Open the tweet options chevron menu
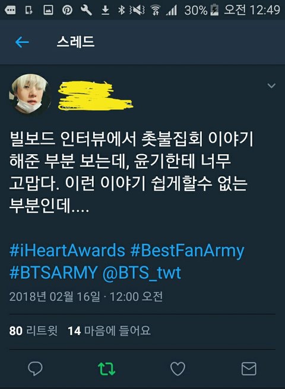 (x=271, y=86)
